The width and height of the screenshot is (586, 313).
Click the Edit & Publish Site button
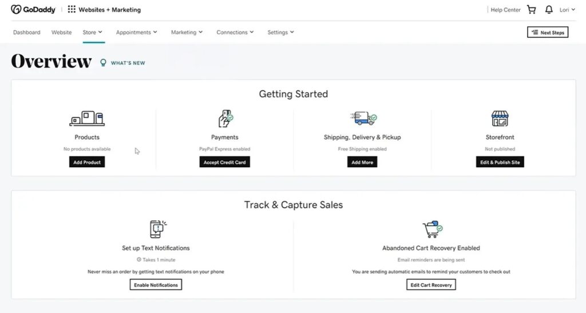[x=500, y=162]
